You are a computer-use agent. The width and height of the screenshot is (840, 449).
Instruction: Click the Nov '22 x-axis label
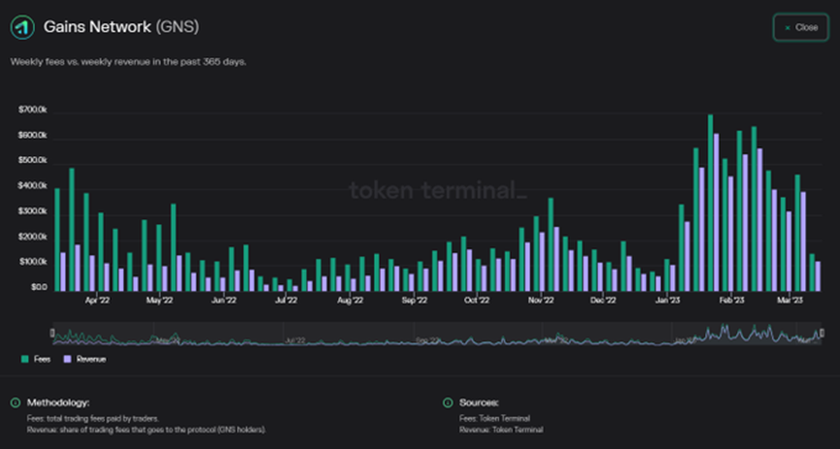click(x=541, y=301)
